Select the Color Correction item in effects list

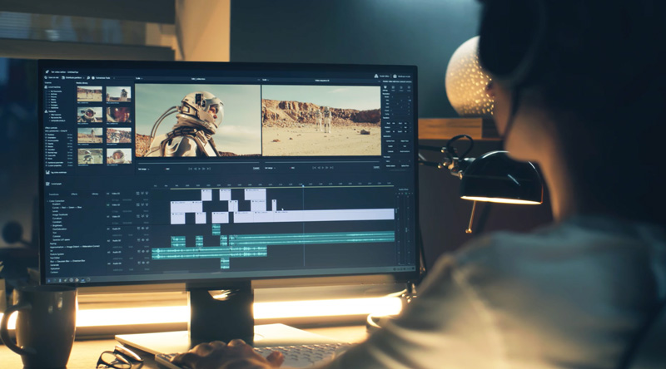(58, 201)
